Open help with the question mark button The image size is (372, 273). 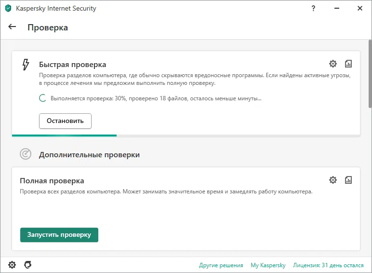pyautogui.click(x=314, y=8)
